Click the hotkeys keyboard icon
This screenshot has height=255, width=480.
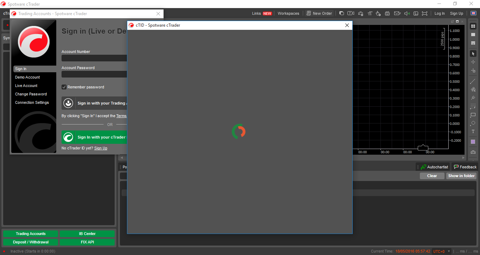pos(388,13)
